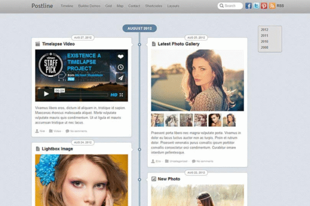The width and height of the screenshot is (310, 206).
Task: Click the folder icon next to Uncategorized
Action: click(x=167, y=161)
